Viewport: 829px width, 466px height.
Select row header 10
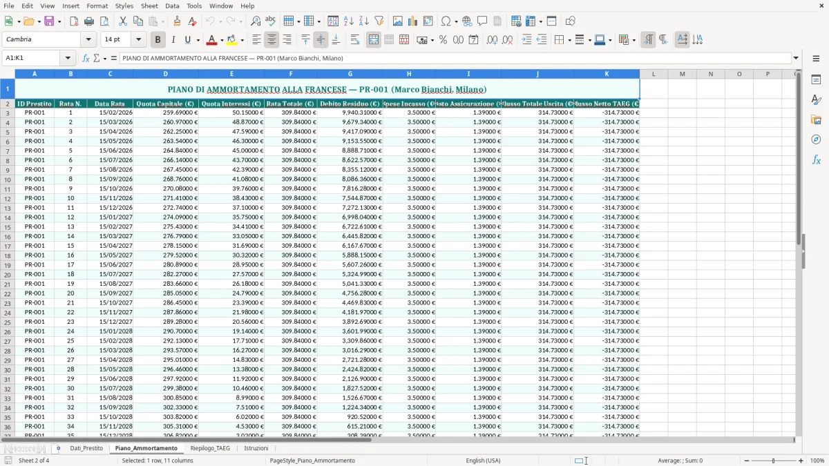(x=7, y=179)
